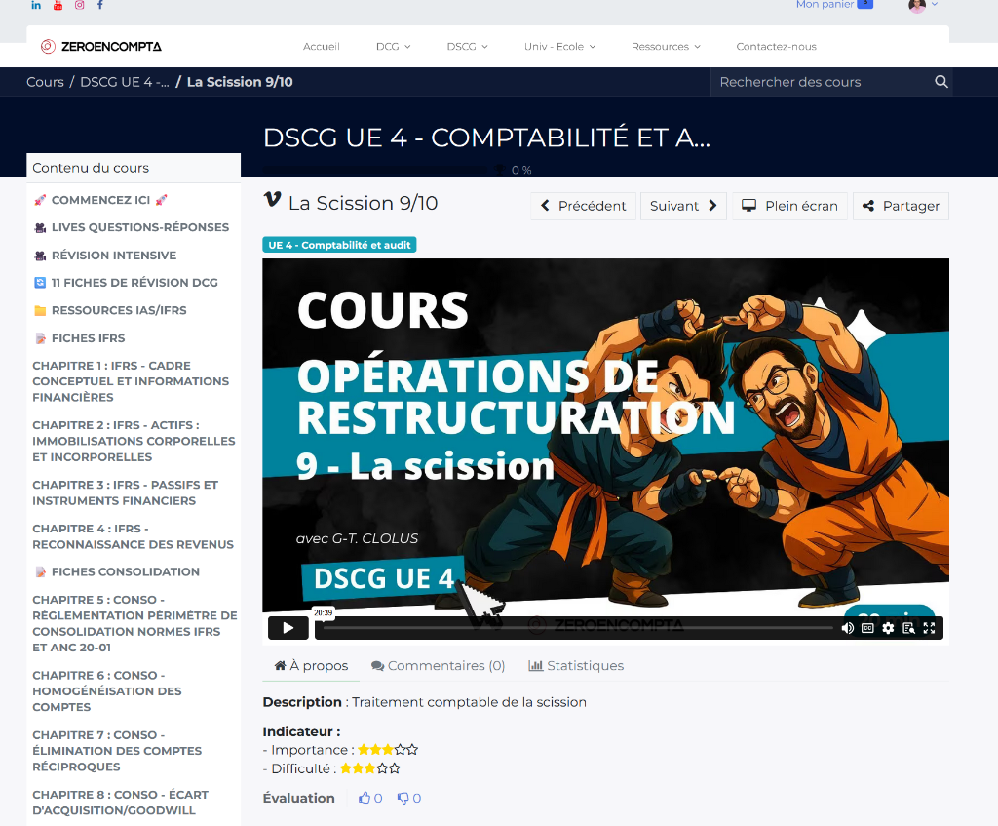This screenshot has height=826, width=998.
Task: Open the Statistiques tab
Action: point(575,665)
